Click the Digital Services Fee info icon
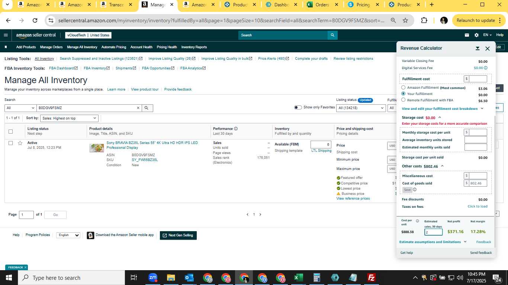 486,68
